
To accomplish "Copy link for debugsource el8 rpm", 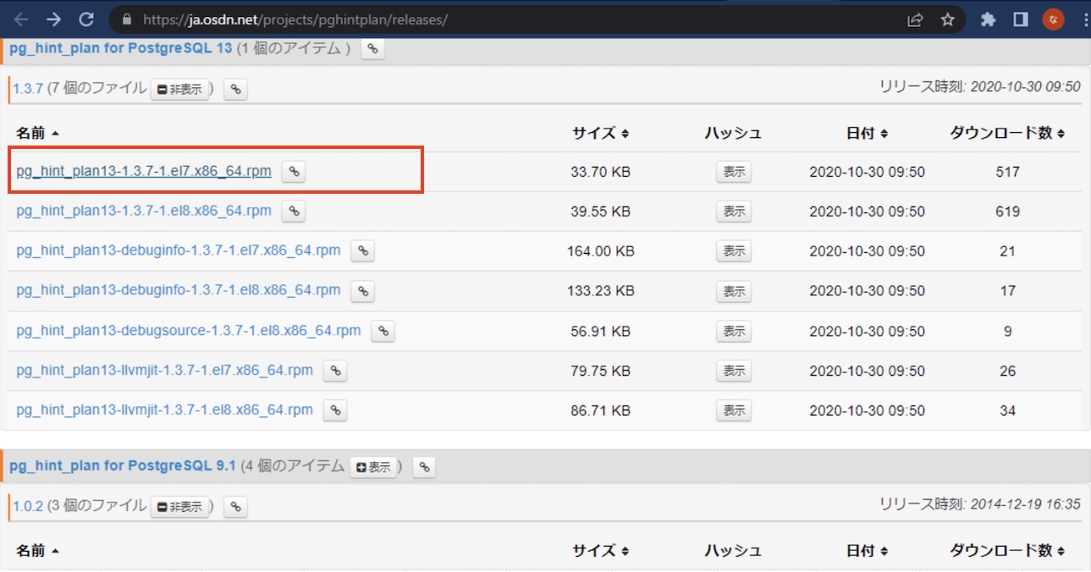I will pos(383,331).
